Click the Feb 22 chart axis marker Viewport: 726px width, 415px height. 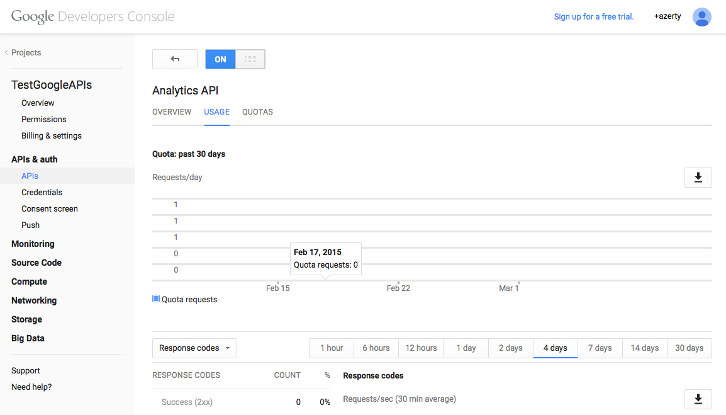398,288
